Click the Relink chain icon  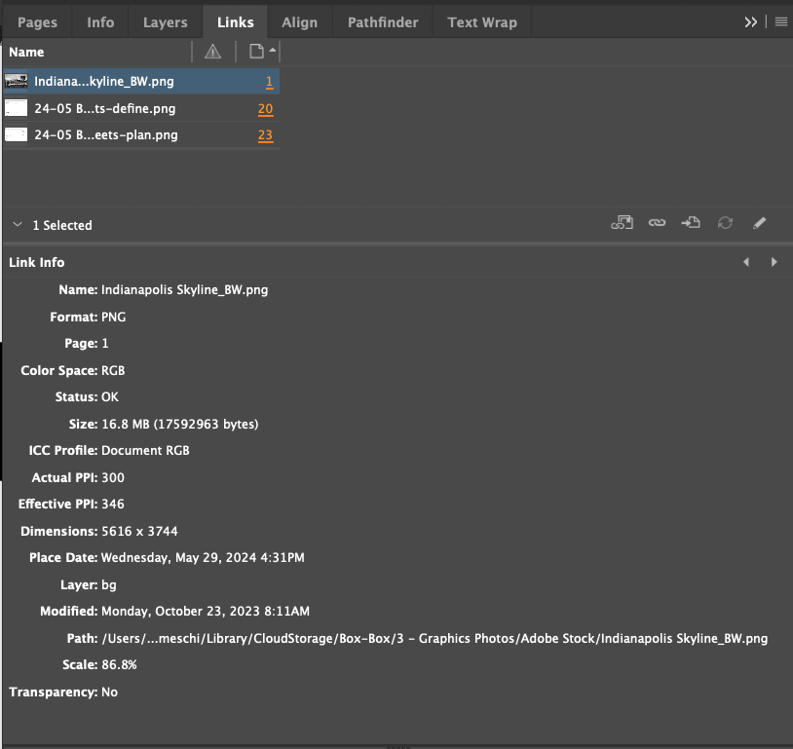tap(657, 222)
